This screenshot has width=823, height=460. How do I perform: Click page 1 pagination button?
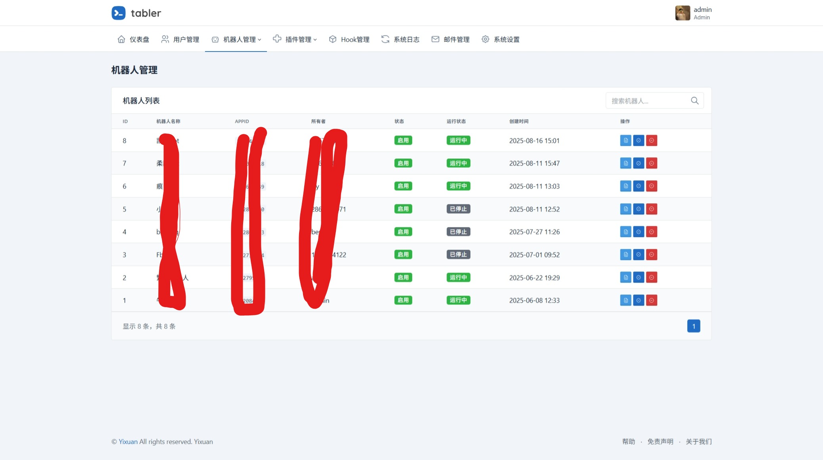tap(693, 326)
